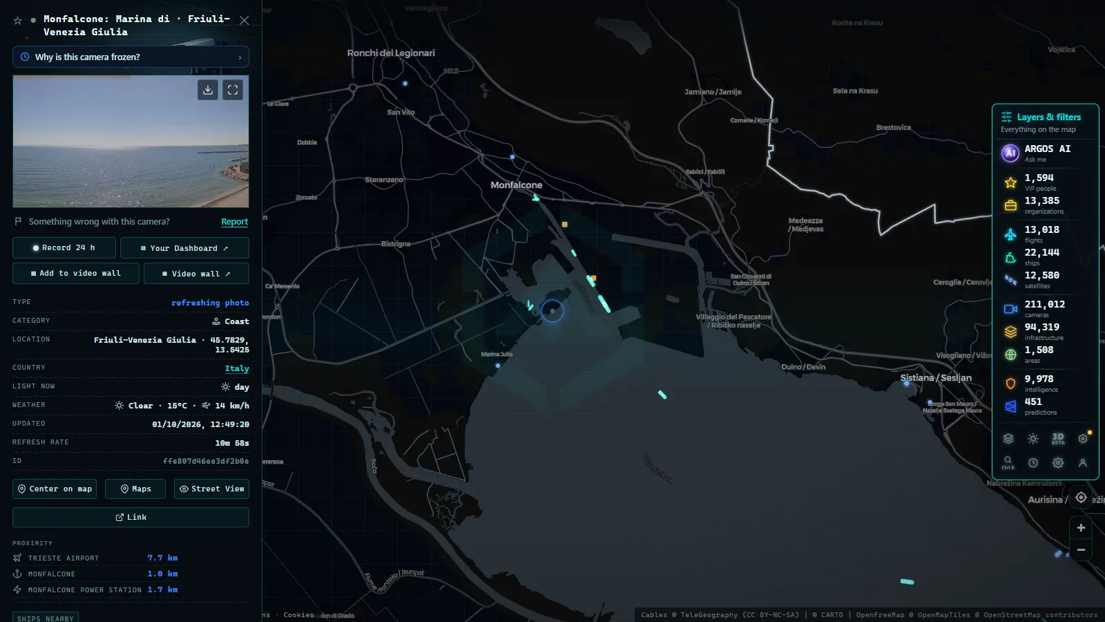Click the 'refreshing photo' type value
Image resolution: width=1105 pixels, height=622 pixels.
tap(210, 303)
